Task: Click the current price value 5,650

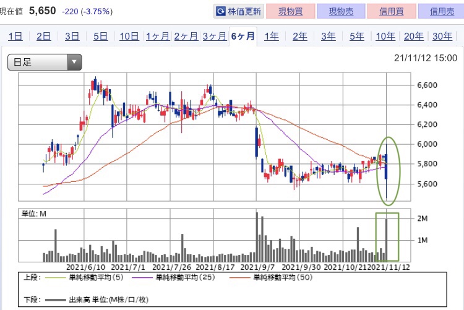Action: [x=42, y=11]
